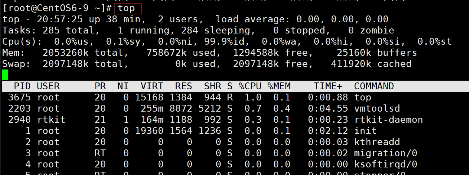Click the ksoftirqd/0 command name
The height and width of the screenshot is (175, 469).
click(x=386, y=165)
